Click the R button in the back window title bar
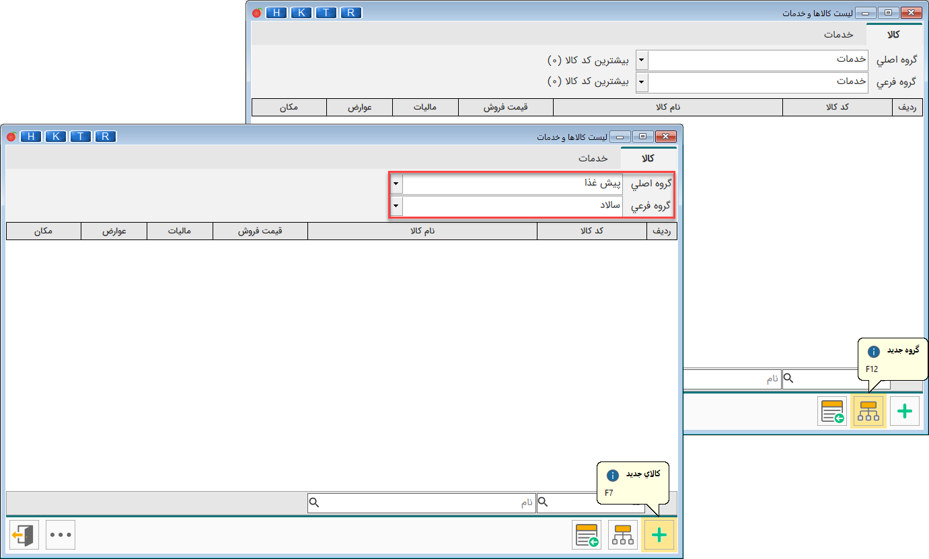This screenshot has width=929, height=559. click(x=351, y=13)
